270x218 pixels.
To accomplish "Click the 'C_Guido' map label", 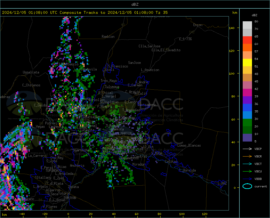I will (x=40, y=105).
